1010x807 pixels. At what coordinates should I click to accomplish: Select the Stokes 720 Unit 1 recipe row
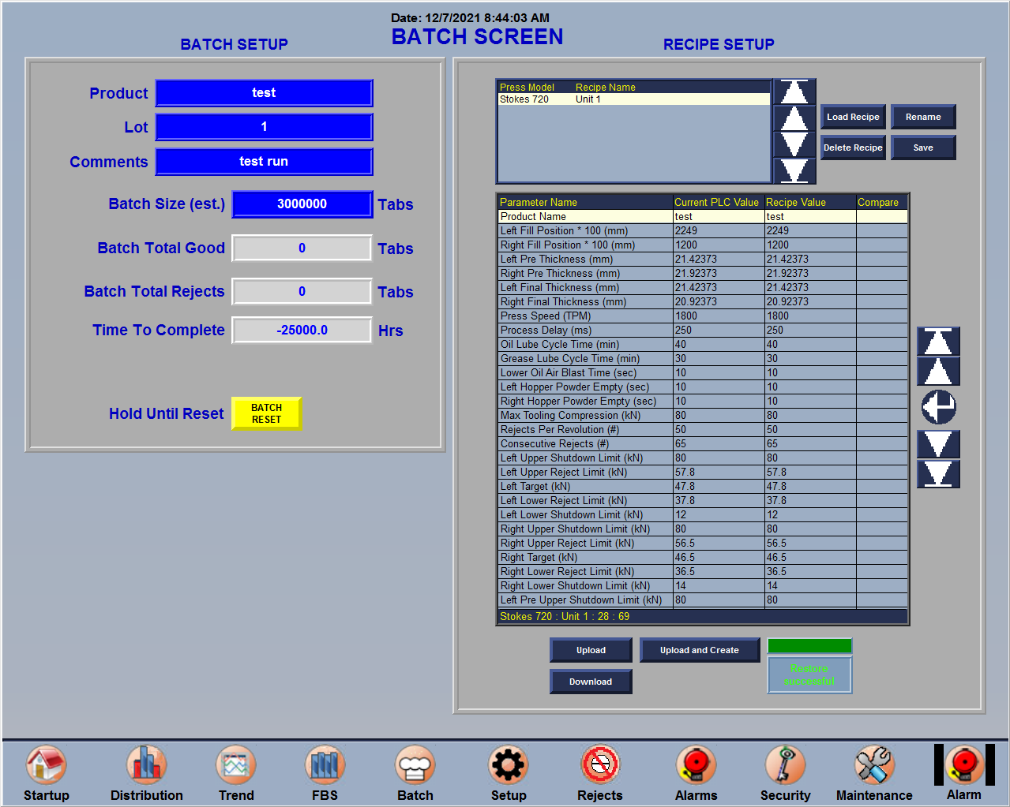pyautogui.click(x=632, y=99)
